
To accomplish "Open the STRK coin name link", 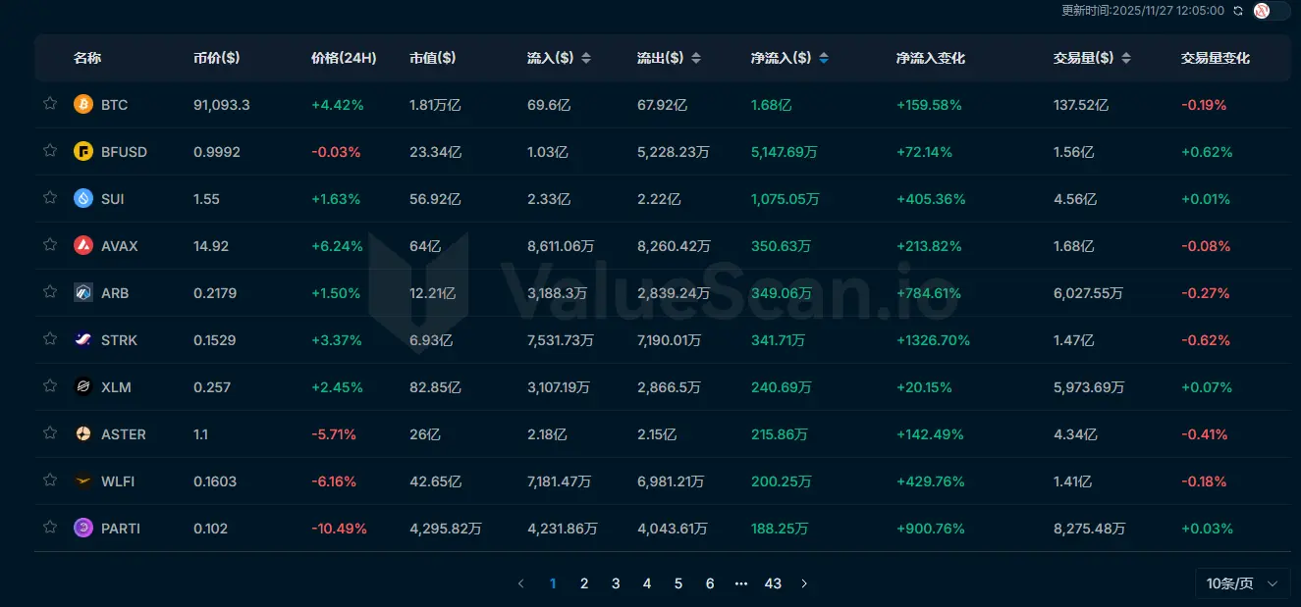I will click(119, 340).
